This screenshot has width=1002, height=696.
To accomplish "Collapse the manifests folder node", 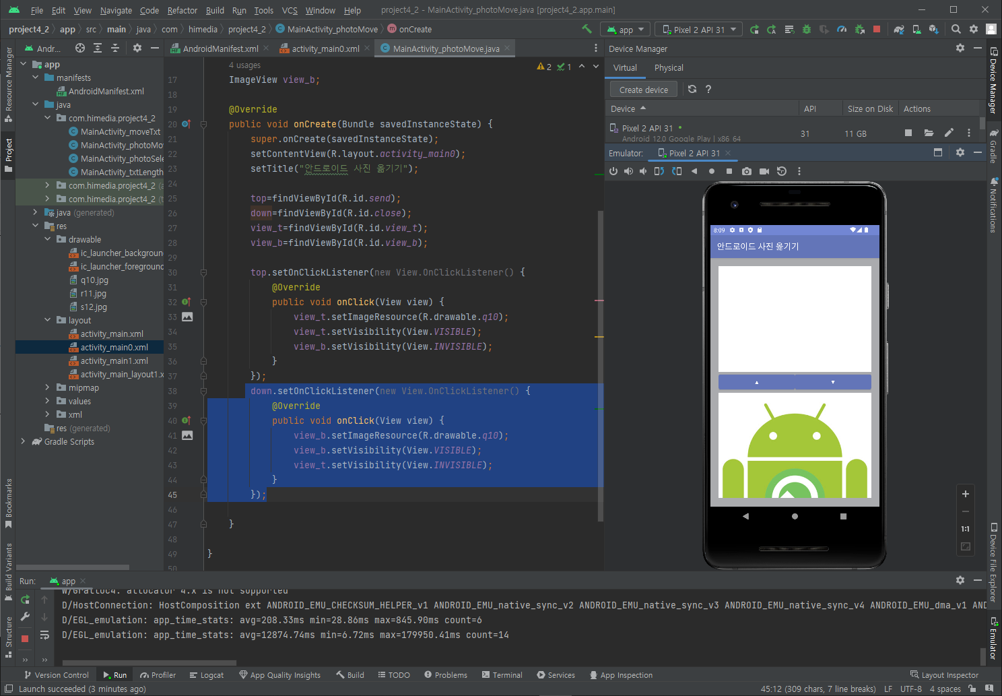I will pos(36,77).
